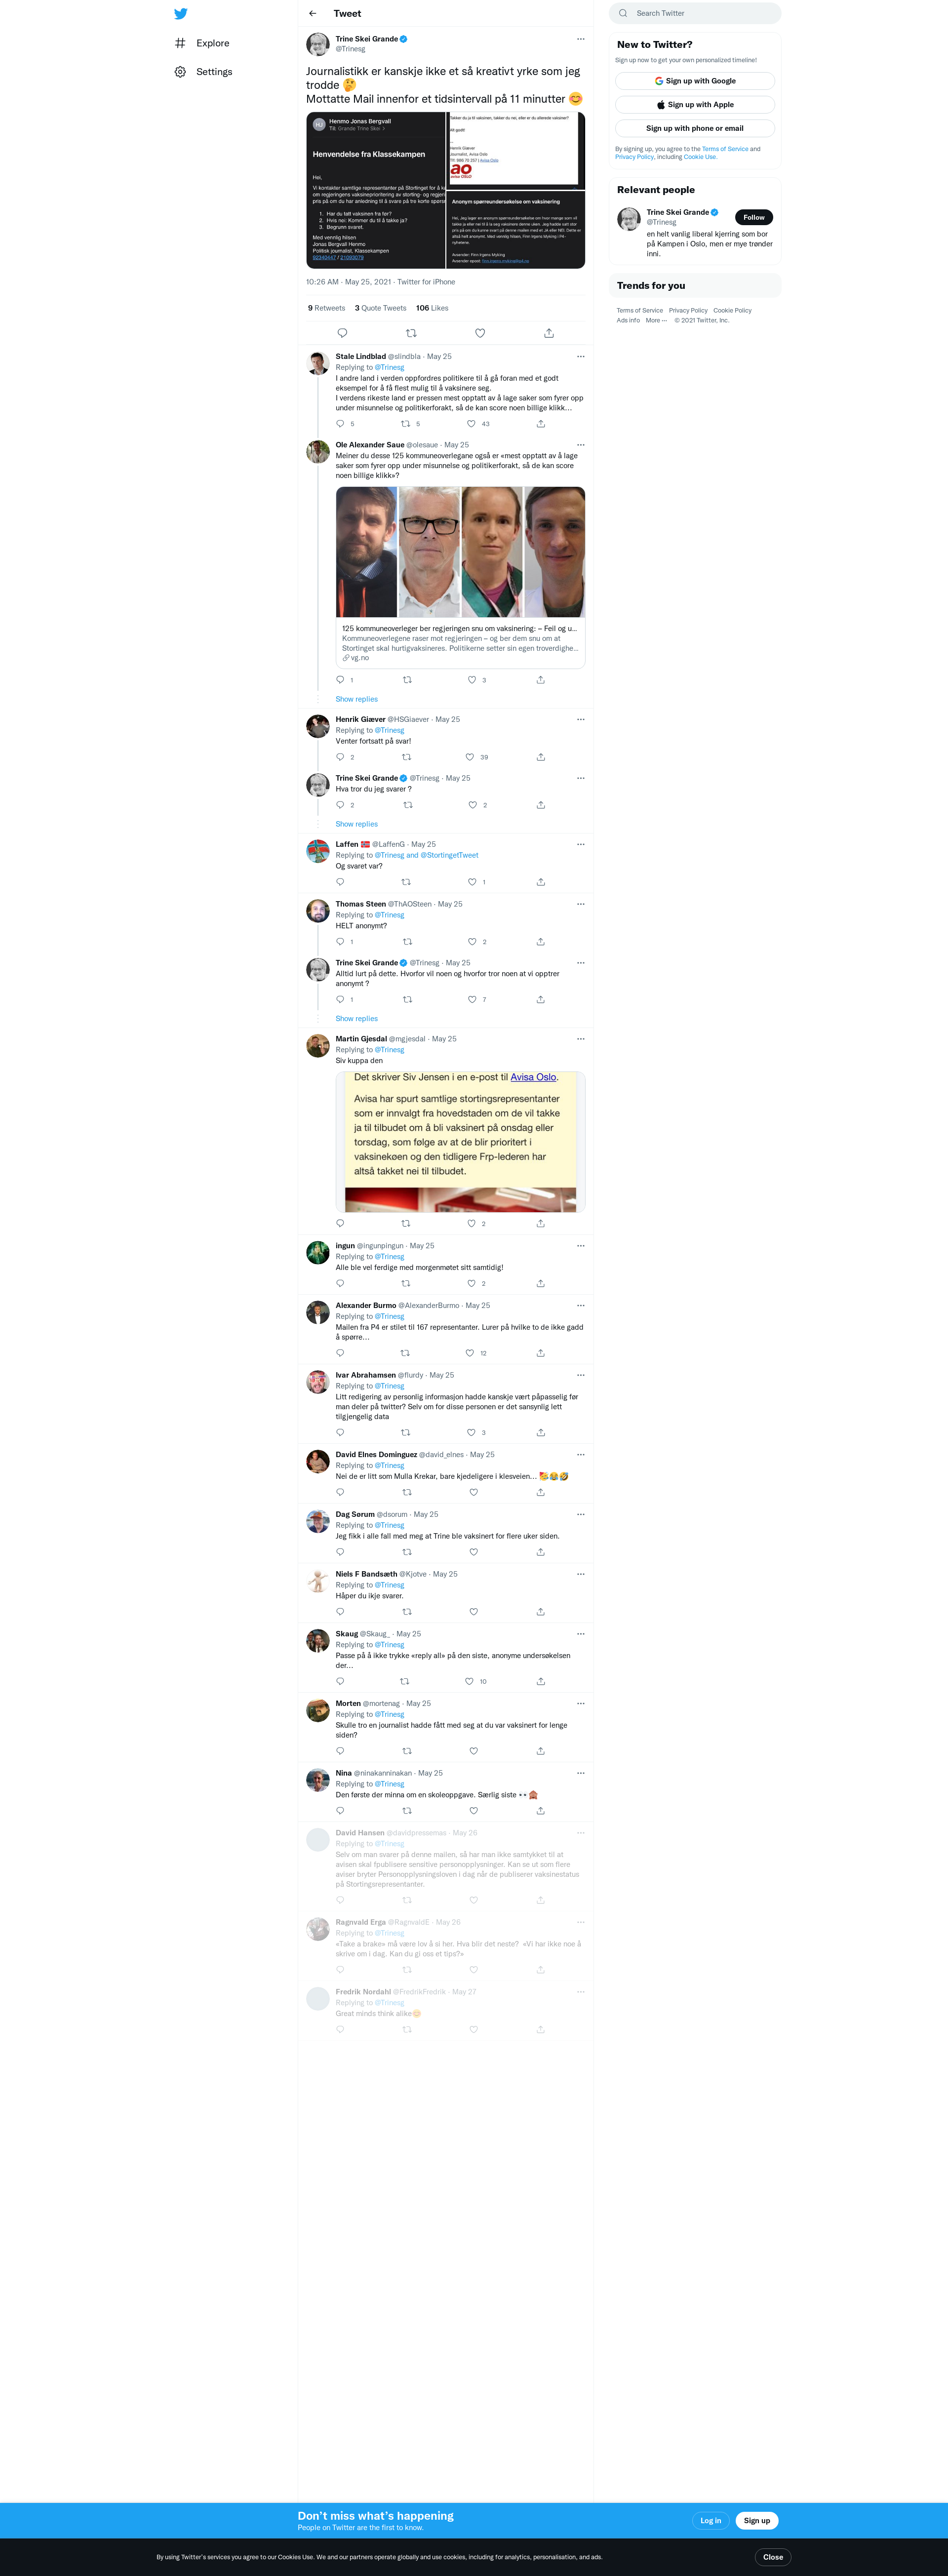948x2576 pixels.
Task: Open more options on the main tweet
Action: coord(580,39)
